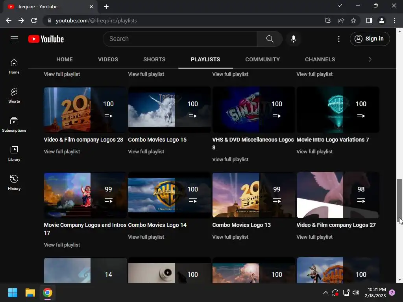403x302 pixels.
Task: View full playlist for Movie Company Logos and Intros 17
Action: [62, 245]
